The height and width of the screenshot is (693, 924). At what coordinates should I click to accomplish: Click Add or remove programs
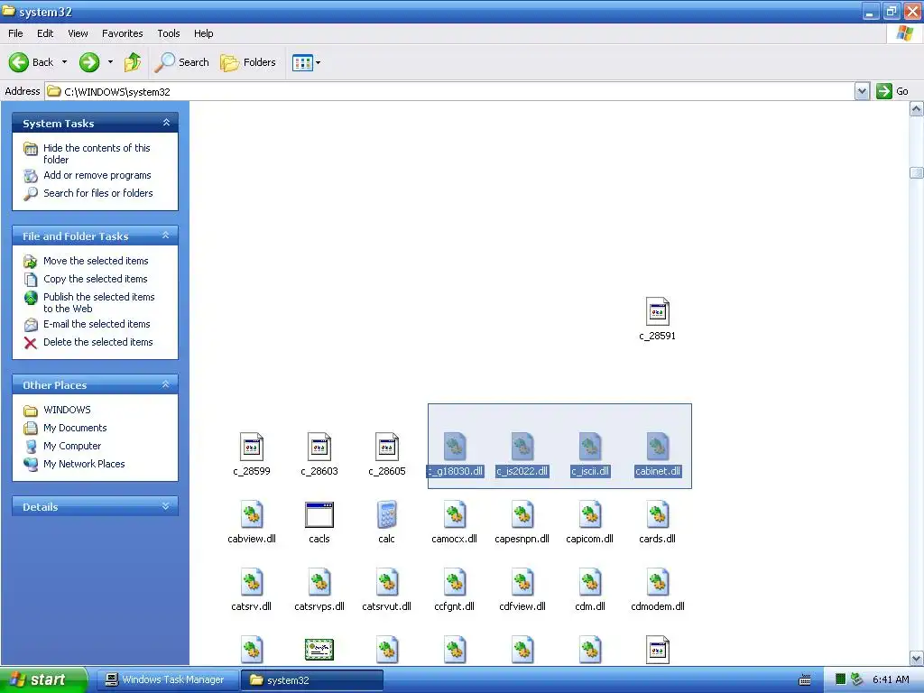tap(97, 175)
